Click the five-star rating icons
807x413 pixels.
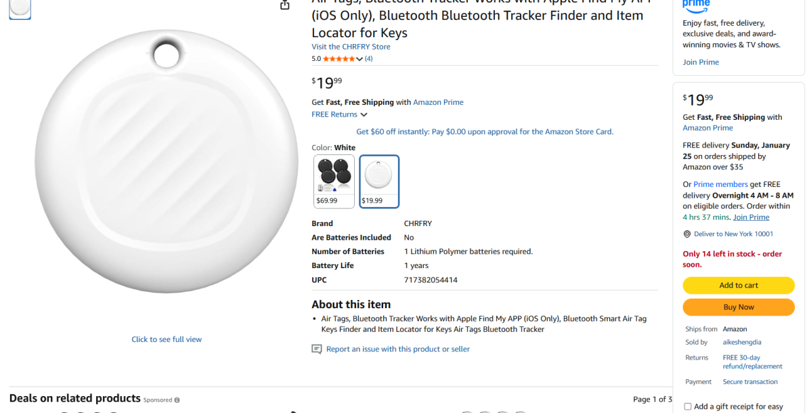pos(339,59)
